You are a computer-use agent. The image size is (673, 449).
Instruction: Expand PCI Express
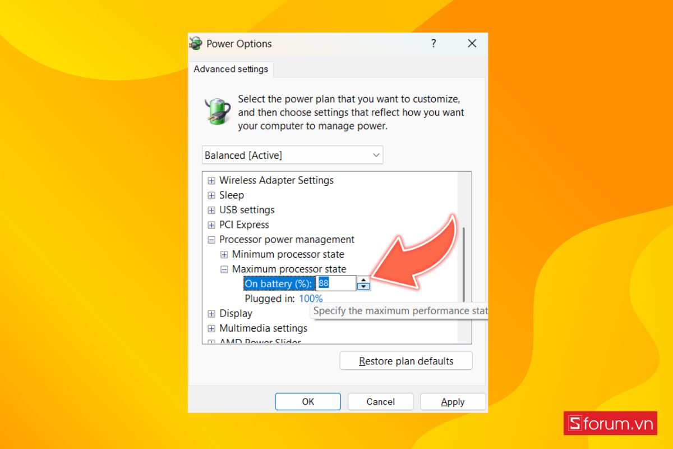211,225
